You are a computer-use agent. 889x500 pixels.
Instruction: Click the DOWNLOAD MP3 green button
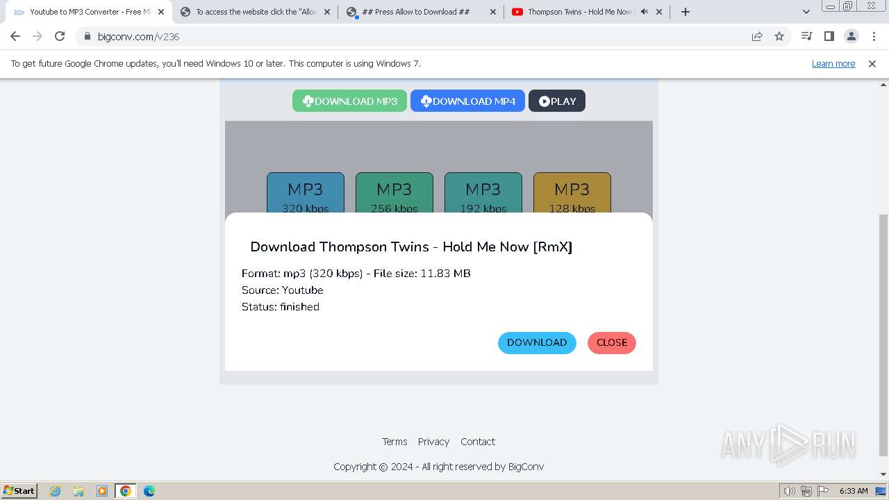coord(349,101)
